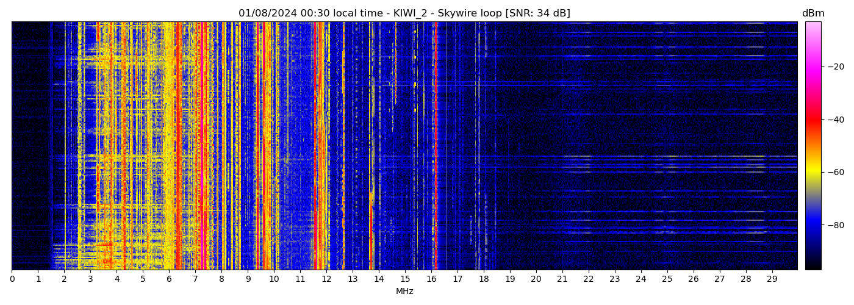Click the 29 MHz axis tick label
Image resolution: width=854 pixels, height=305 pixels.
[772, 279]
